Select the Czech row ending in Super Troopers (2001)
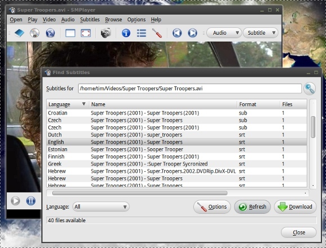326x248 pixels. pyautogui.click(x=176, y=127)
